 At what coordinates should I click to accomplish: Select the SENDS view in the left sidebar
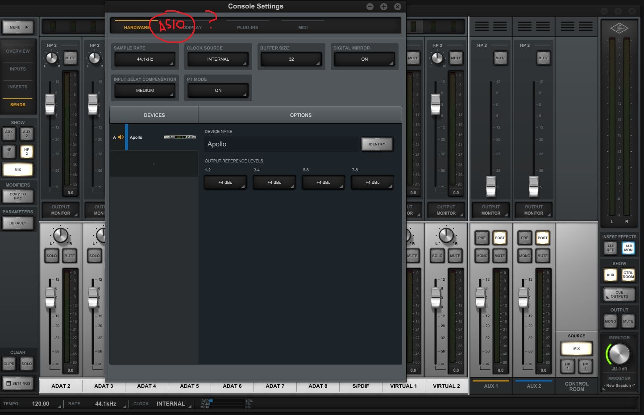pos(18,104)
